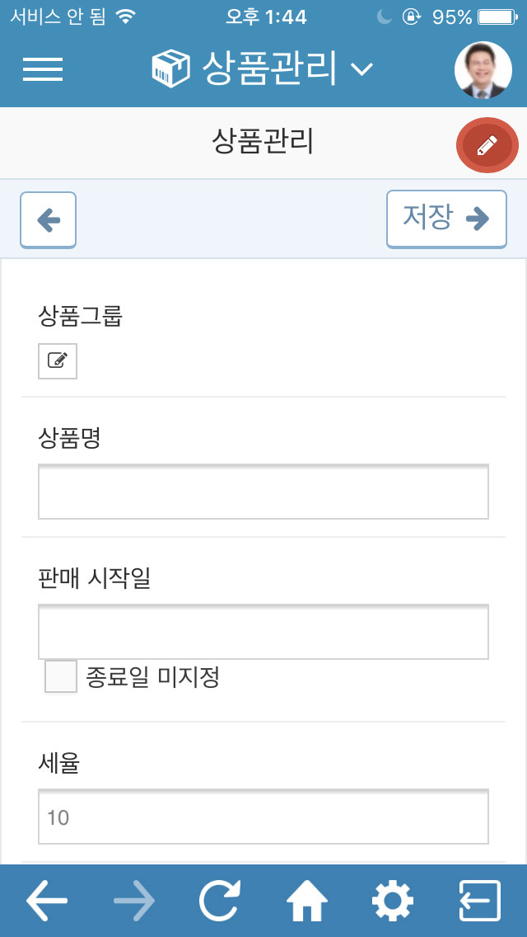Tap the 상품그룹 edit icon
The height and width of the screenshot is (937, 527).
point(58,361)
